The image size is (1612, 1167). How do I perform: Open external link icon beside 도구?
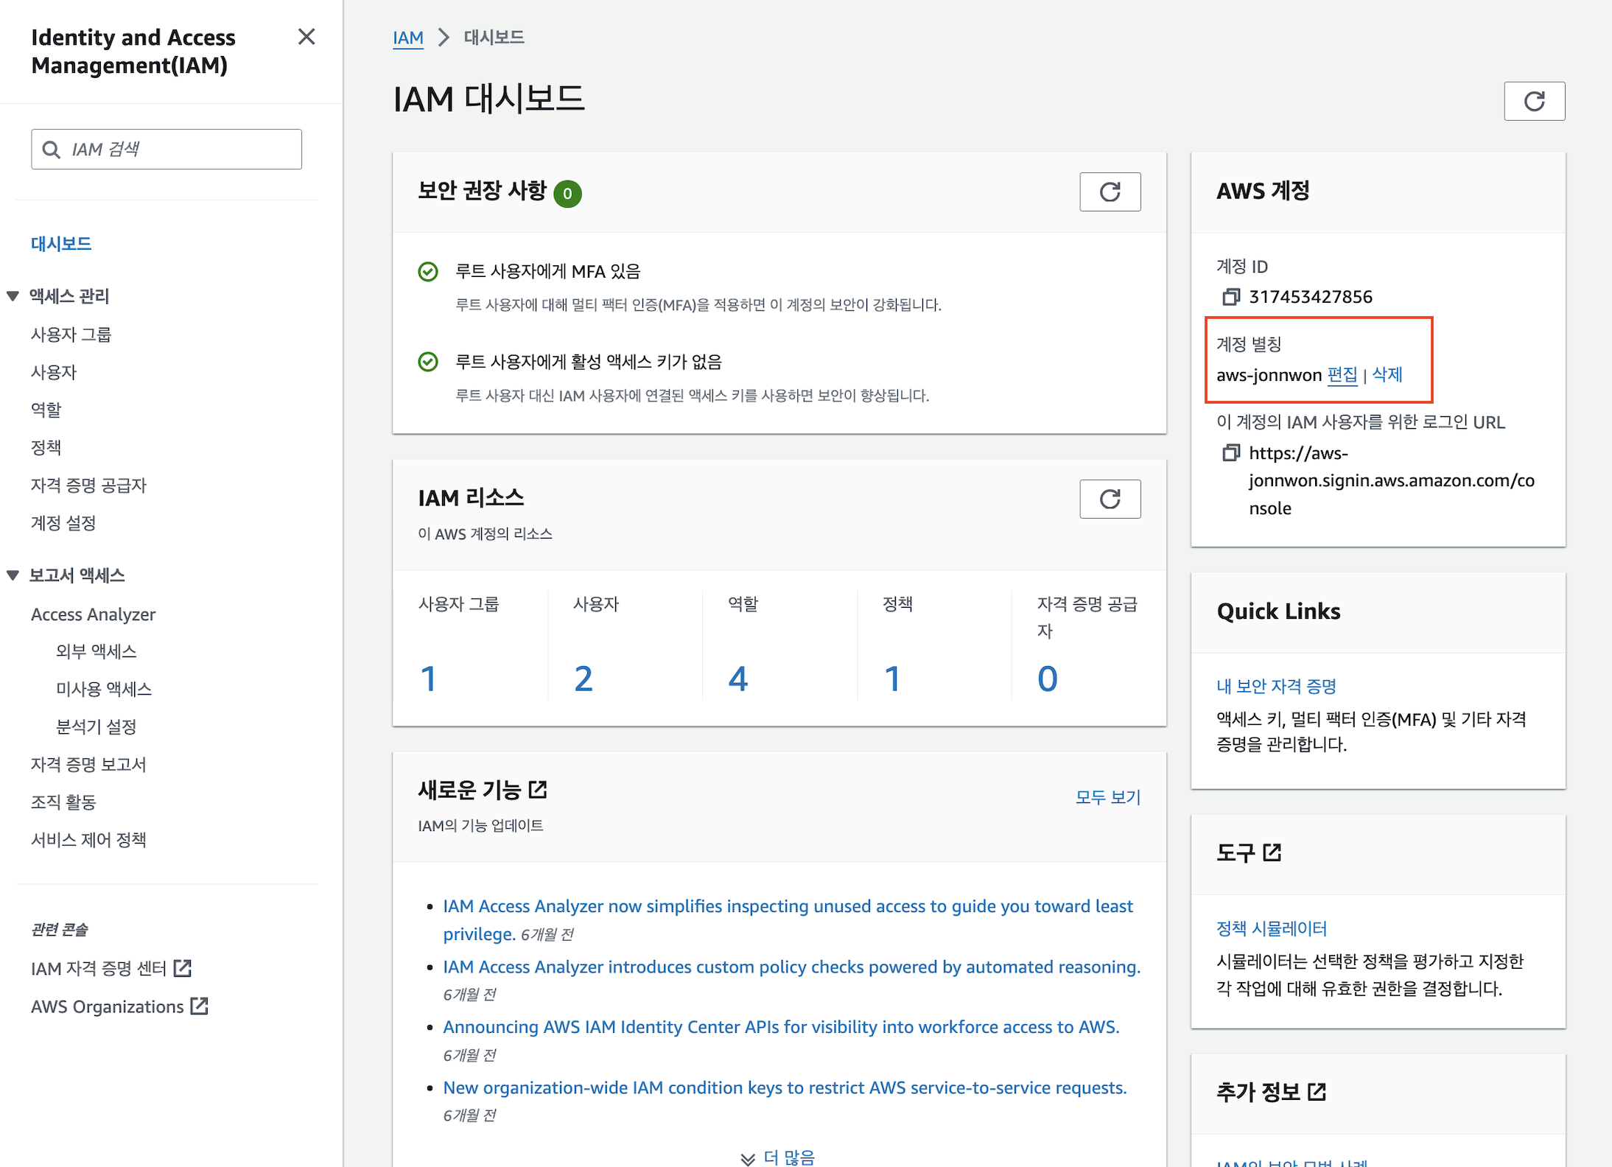pyautogui.click(x=1272, y=853)
